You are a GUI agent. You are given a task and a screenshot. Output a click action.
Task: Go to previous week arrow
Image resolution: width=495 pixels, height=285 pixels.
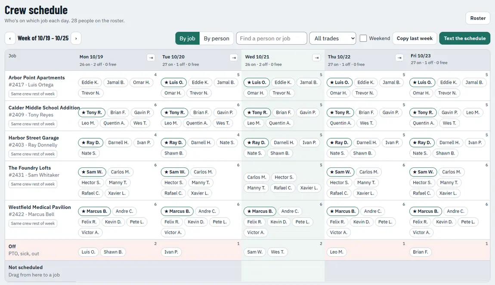pos(10,39)
